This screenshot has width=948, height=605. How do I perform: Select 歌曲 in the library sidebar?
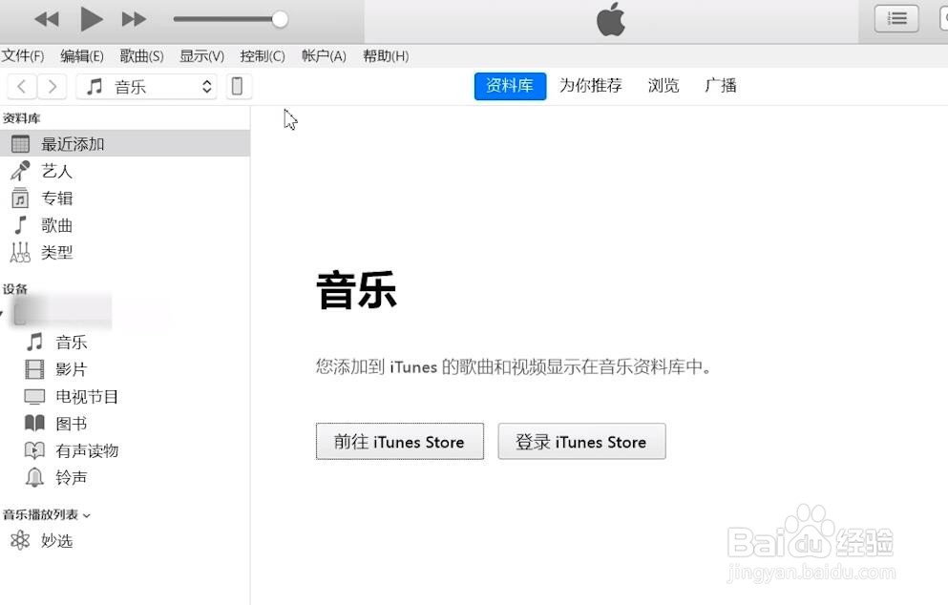[124, 225]
